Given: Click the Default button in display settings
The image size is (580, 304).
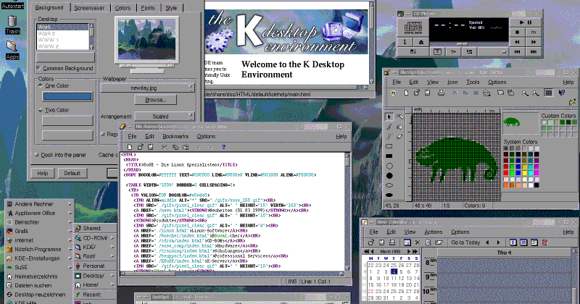Looking at the screenshot, I should click(72, 173).
